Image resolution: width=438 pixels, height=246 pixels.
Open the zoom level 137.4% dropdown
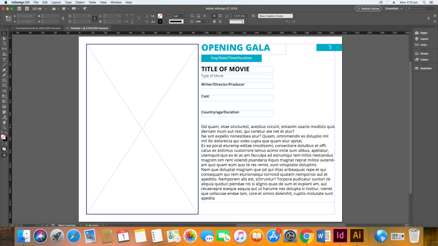click(46, 9)
